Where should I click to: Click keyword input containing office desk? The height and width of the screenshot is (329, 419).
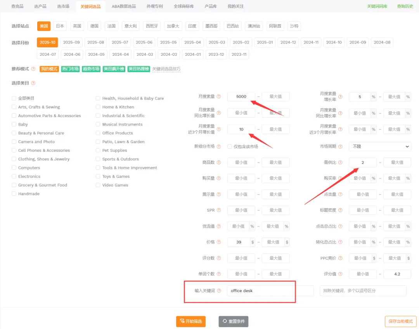(270, 291)
